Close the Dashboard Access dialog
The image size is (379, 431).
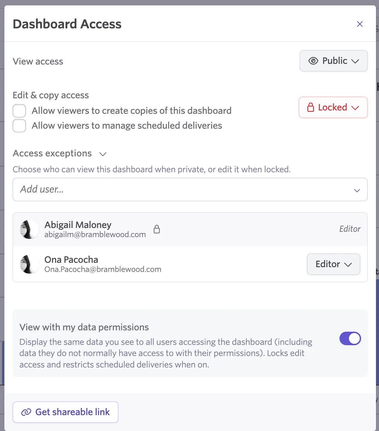360,24
